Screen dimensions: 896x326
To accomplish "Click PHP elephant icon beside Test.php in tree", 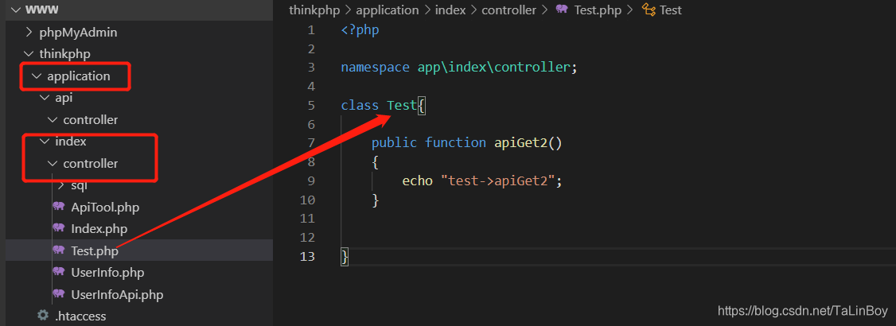I will click(58, 250).
